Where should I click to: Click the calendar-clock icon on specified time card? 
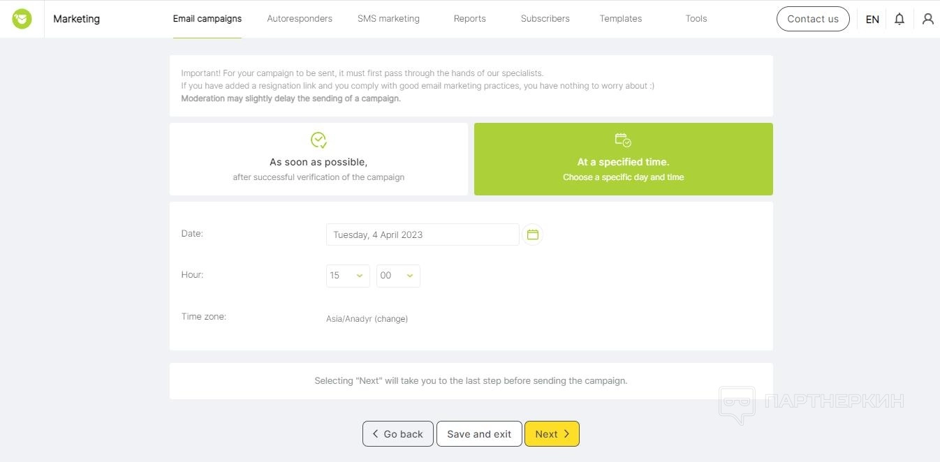pyautogui.click(x=623, y=140)
